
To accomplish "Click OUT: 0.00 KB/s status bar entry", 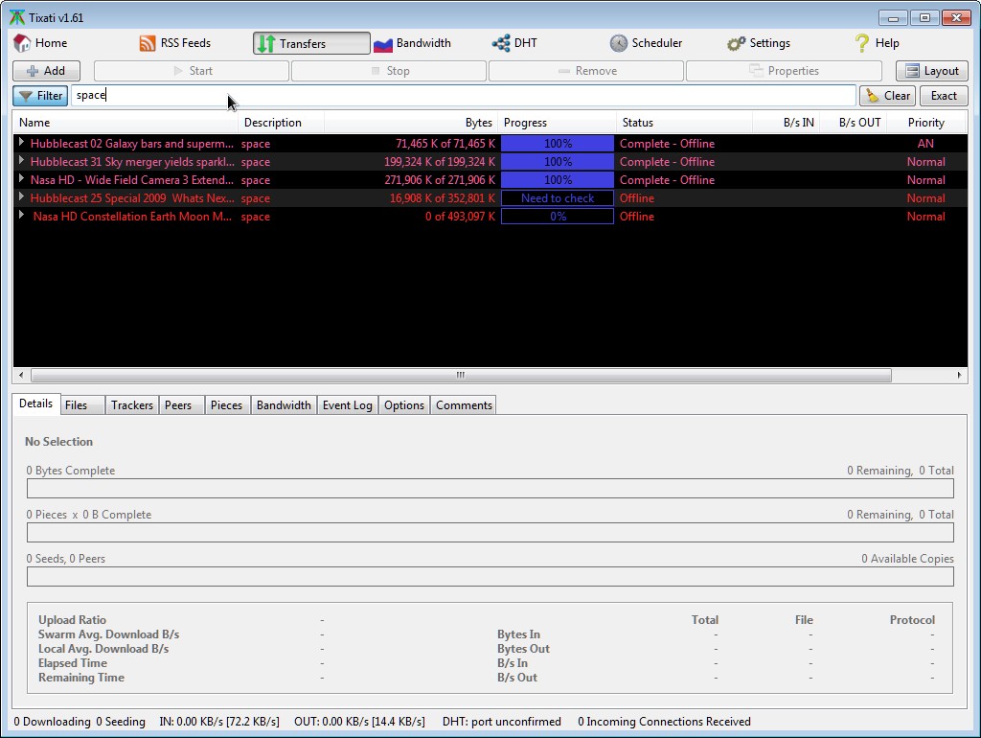I will click(x=359, y=721).
